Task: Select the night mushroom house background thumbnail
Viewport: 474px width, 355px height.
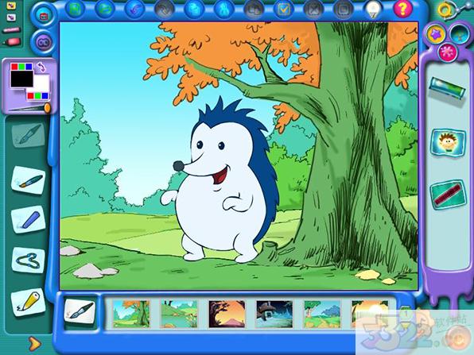Action: [x=274, y=314]
